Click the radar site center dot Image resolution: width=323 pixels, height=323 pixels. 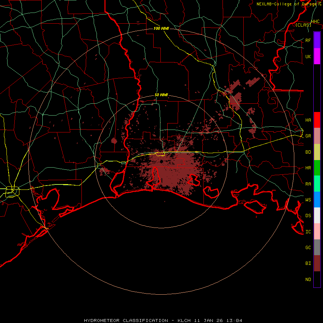[161, 162]
